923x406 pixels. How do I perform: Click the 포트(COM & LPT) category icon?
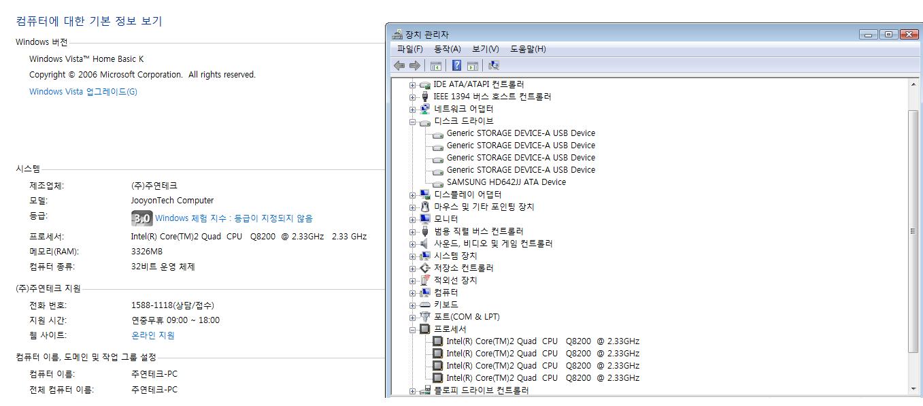coord(425,317)
